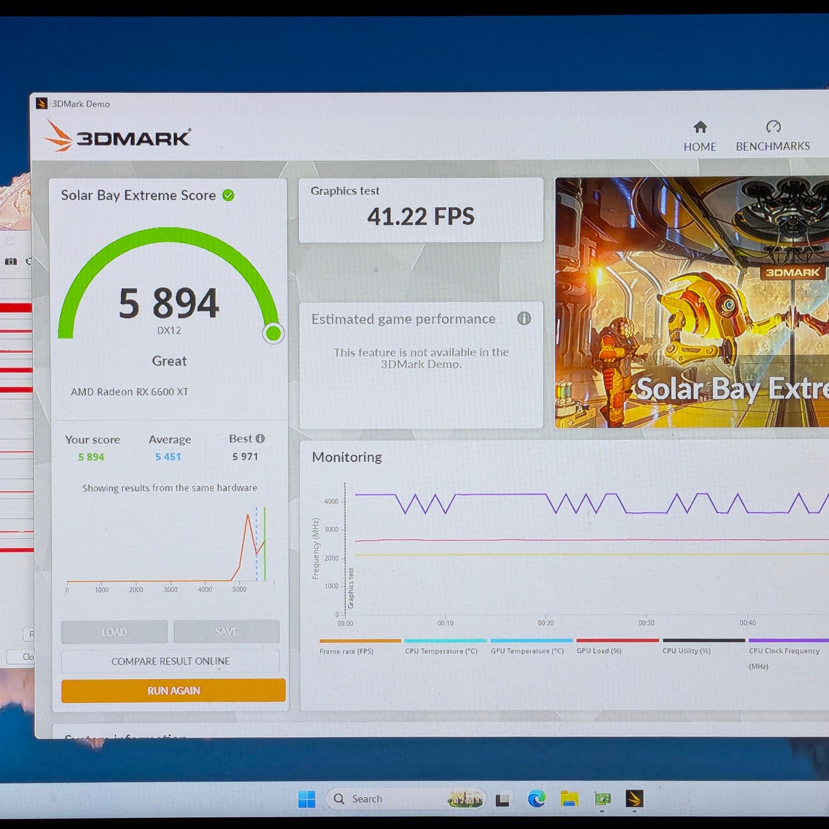This screenshot has width=829, height=829.
Task: Open the Solar Bay Extreme preview image
Action: coord(692,302)
